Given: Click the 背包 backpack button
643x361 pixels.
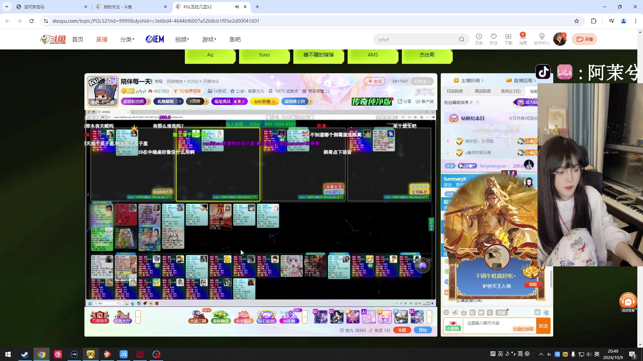Looking at the screenshot, I should [x=423, y=330].
